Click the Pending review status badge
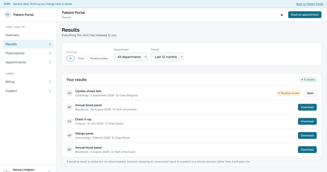 point(289,93)
